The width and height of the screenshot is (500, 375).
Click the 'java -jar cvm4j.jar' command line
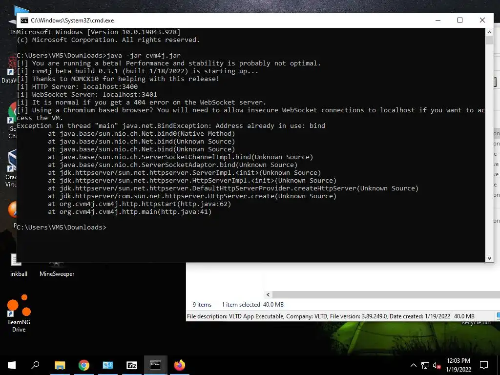(x=144, y=56)
